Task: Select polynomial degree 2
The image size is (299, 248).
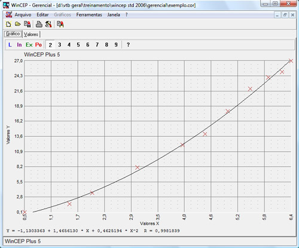Action: coord(50,45)
